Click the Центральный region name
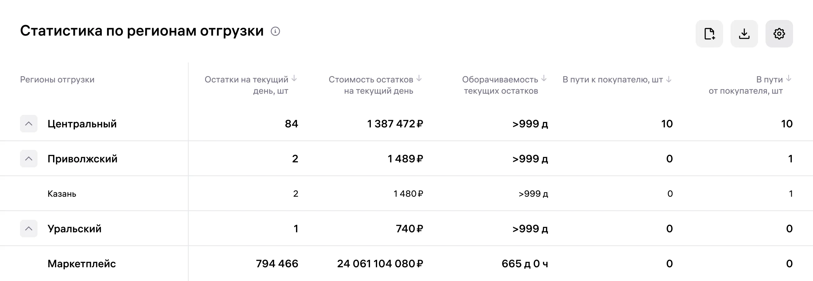This screenshot has height=281, width=813. tap(82, 124)
